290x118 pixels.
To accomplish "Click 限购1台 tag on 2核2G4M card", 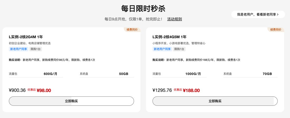I will 36,49.
